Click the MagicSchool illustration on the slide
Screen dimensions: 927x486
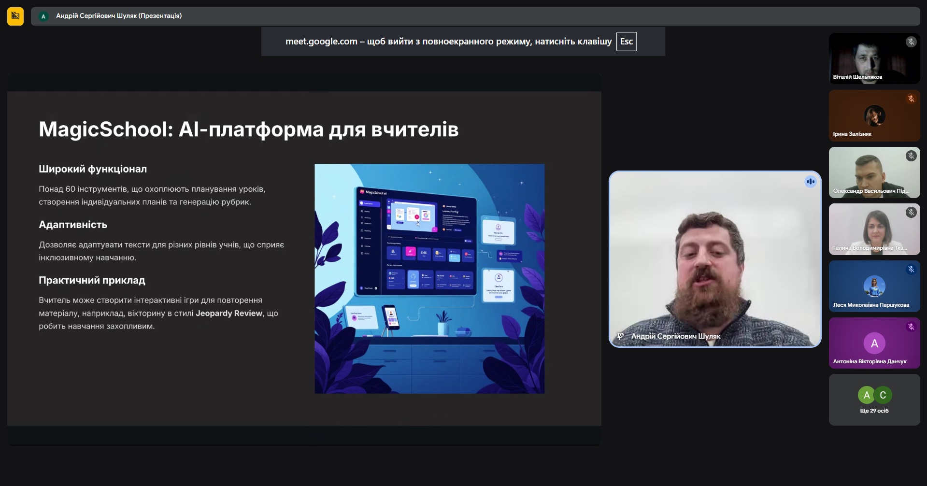pos(429,279)
